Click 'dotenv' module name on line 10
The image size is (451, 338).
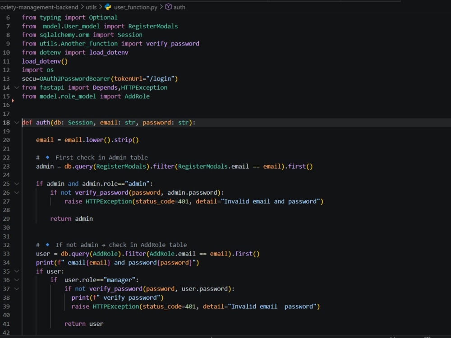click(x=50, y=52)
